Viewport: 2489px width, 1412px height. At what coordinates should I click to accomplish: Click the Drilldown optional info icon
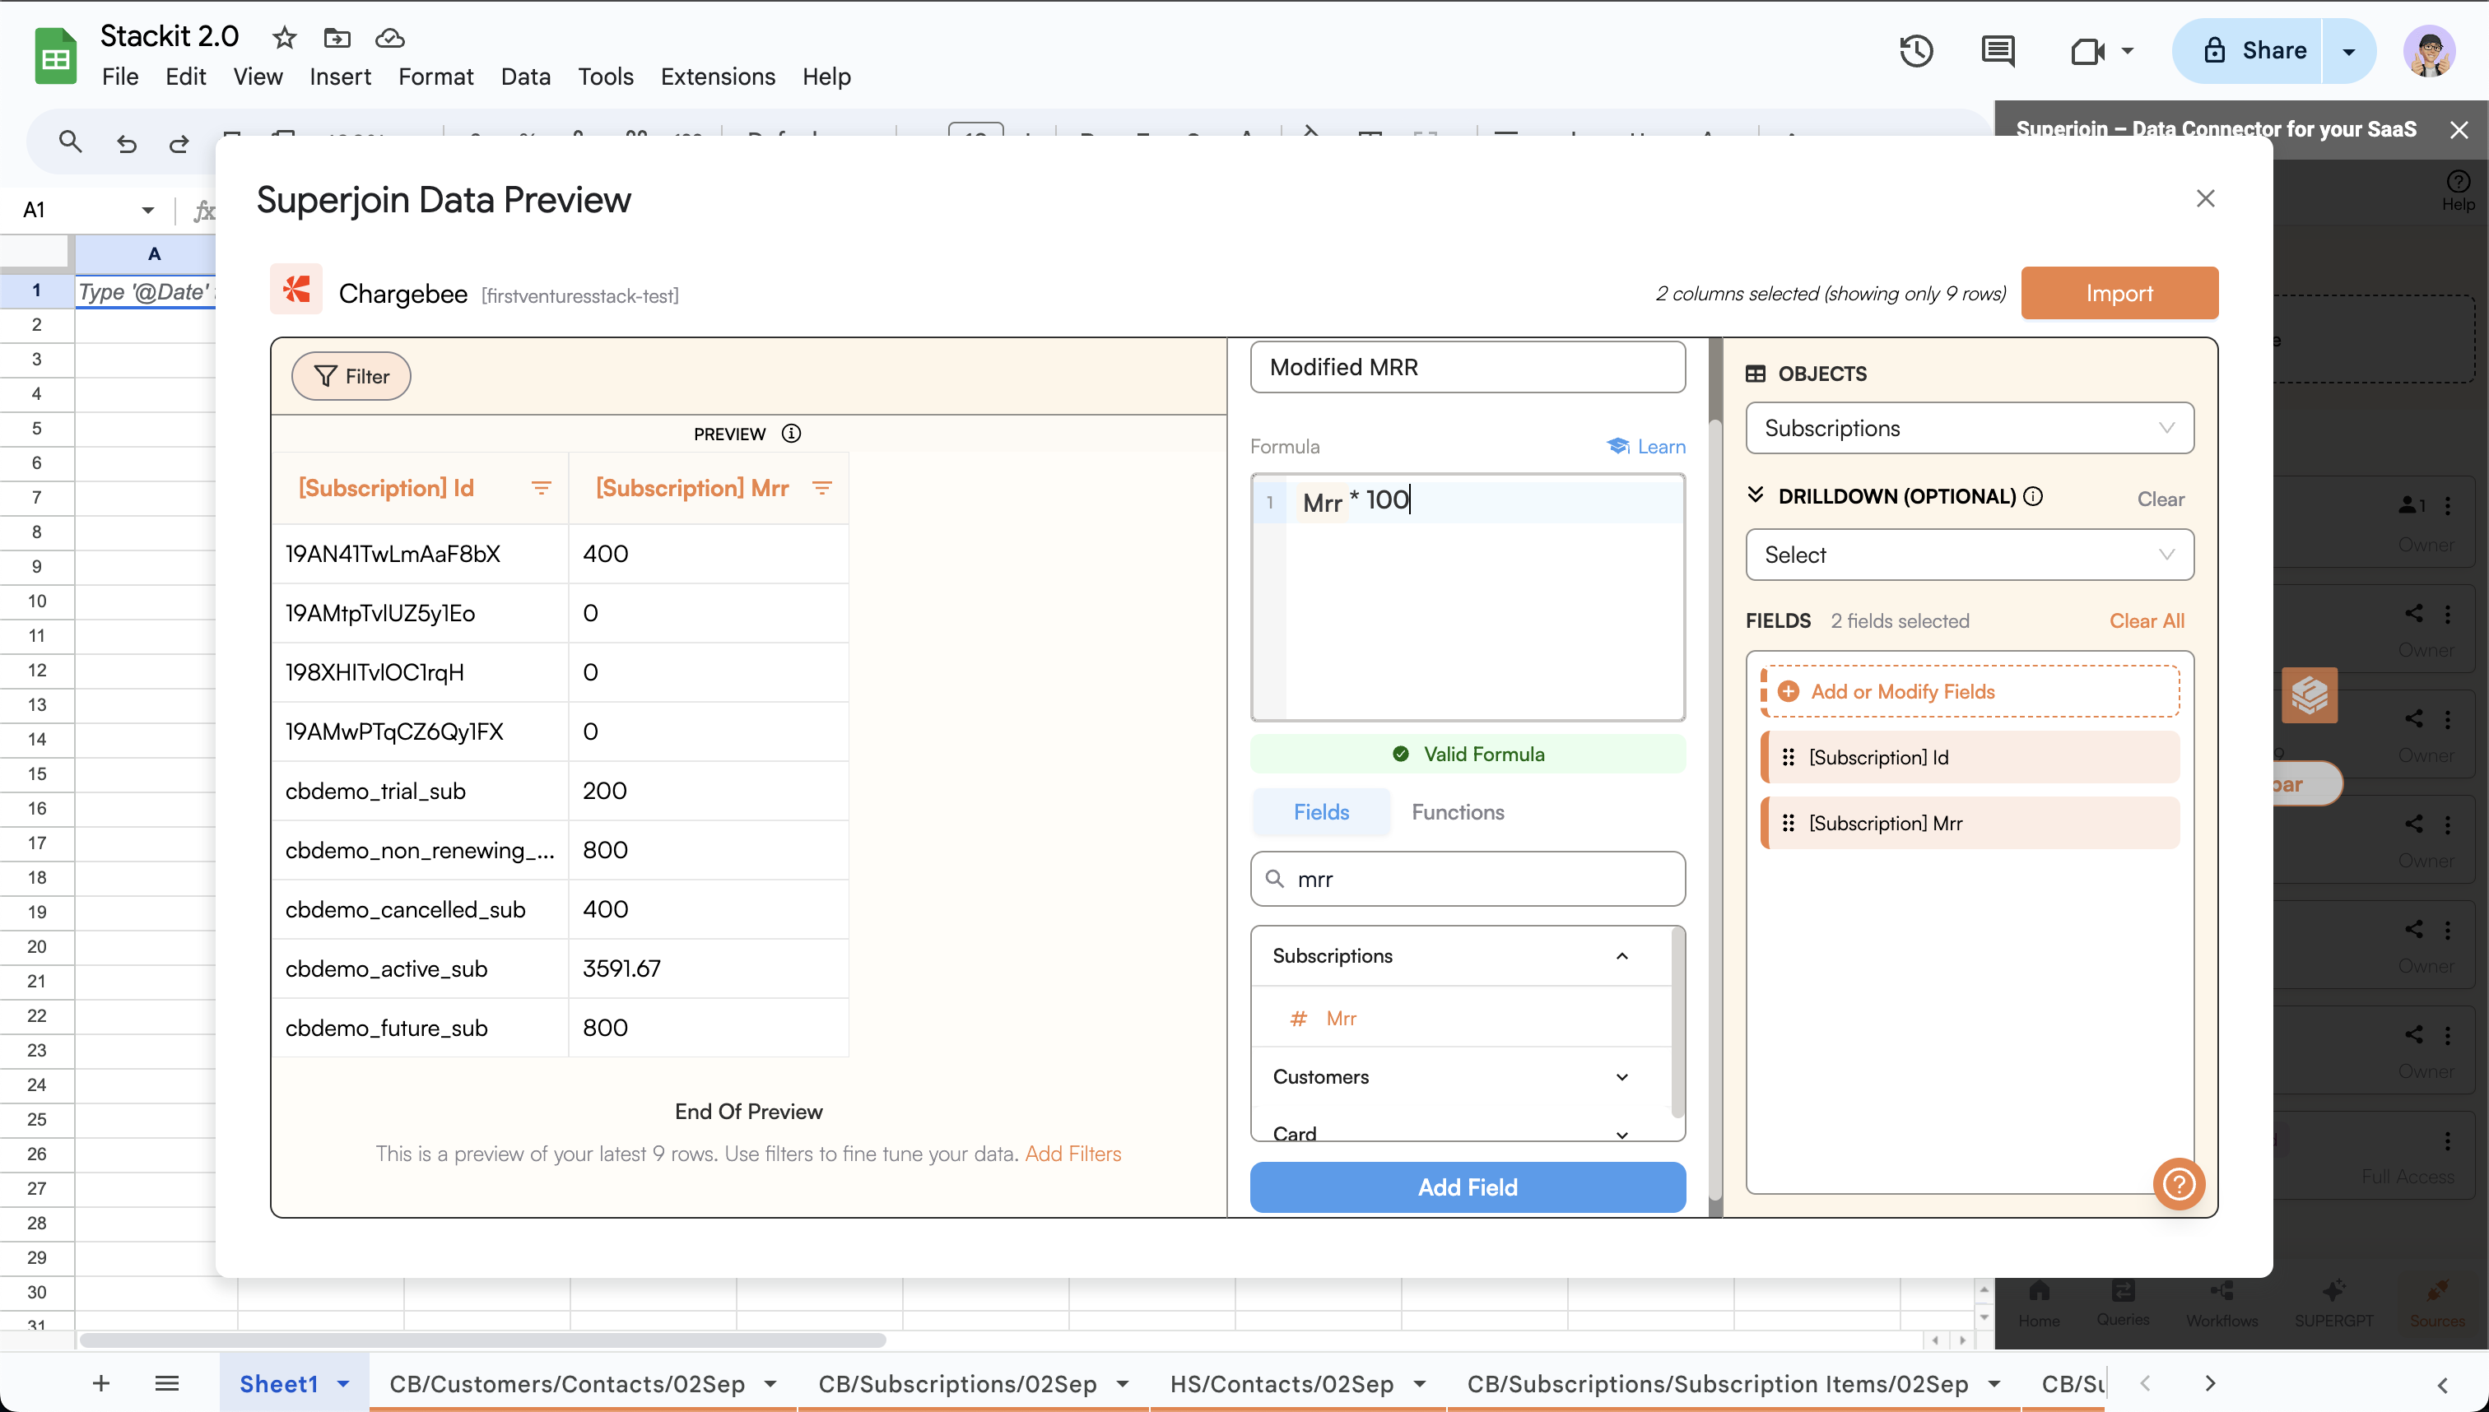pyautogui.click(x=2034, y=496)
